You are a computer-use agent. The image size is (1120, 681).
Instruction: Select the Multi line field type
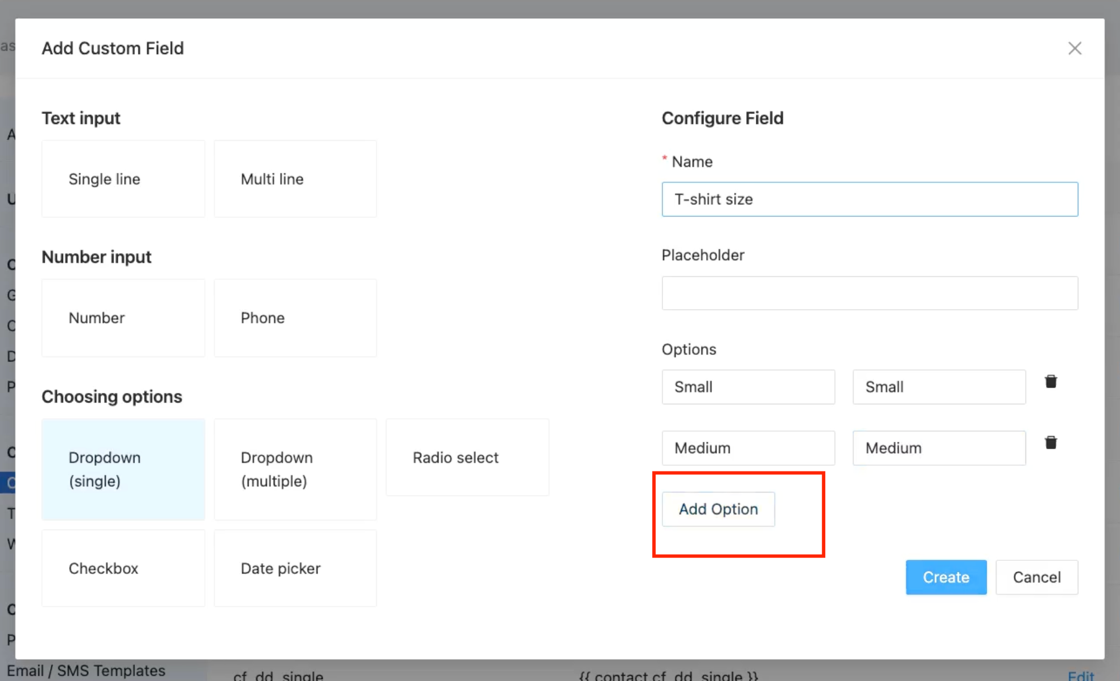[295, 179]
